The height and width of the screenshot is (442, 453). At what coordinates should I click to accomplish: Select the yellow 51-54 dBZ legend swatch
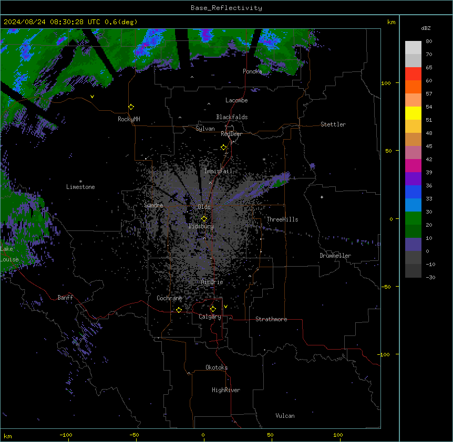pyautogui.click(x=413, y=113)
